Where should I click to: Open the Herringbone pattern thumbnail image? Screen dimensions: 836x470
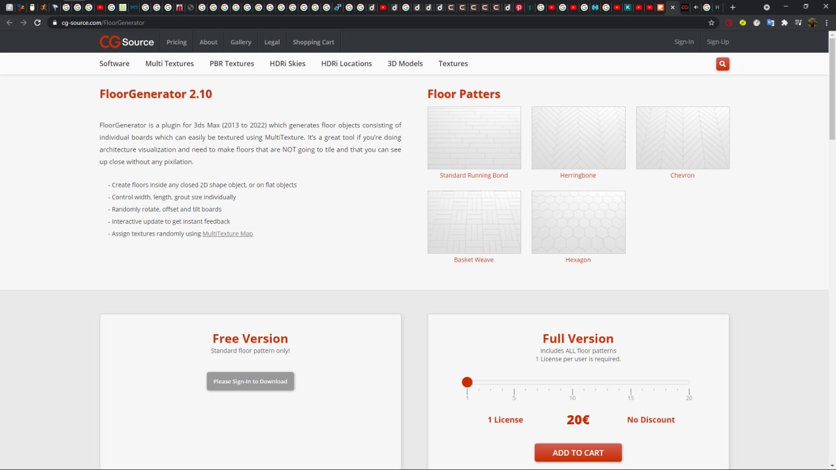coord(579,138)
